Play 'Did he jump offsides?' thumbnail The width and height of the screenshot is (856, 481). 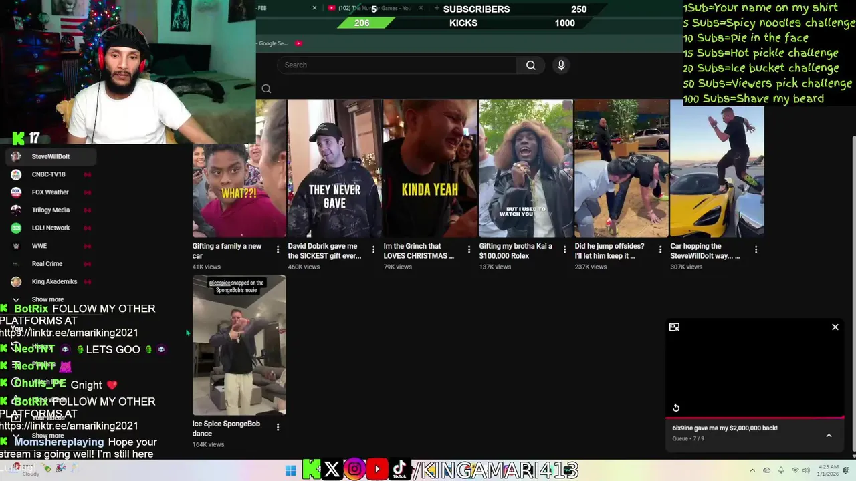tap(621, 168)
